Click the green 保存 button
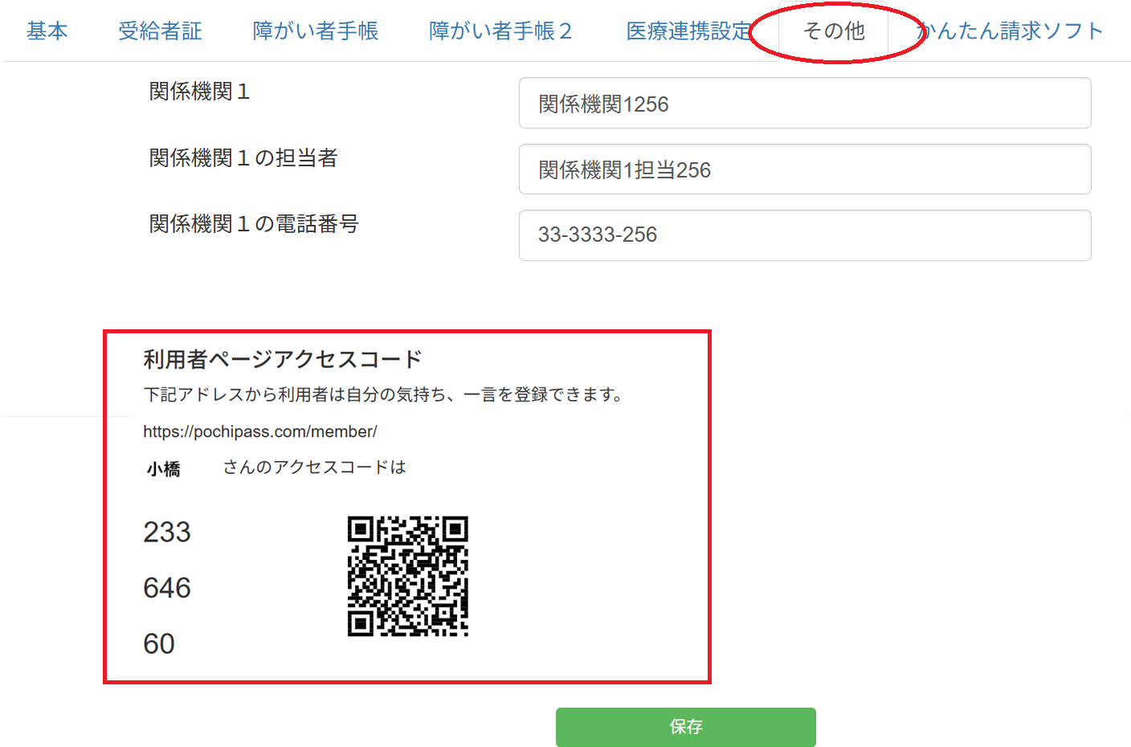The width and height of the screenshot is (1131, 747). 686,727
